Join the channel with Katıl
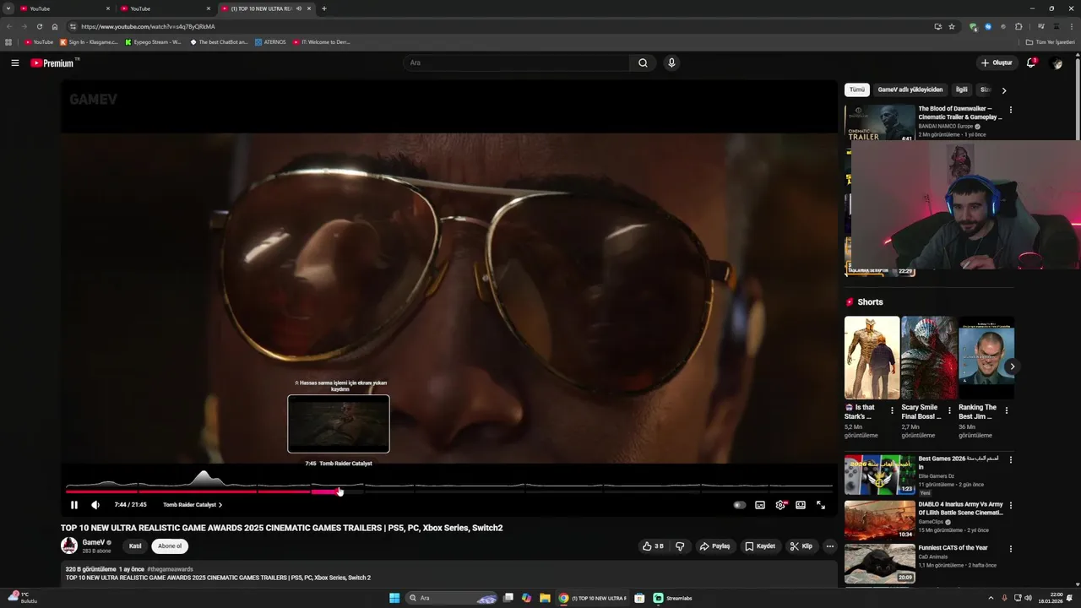 tap(135, 546)
